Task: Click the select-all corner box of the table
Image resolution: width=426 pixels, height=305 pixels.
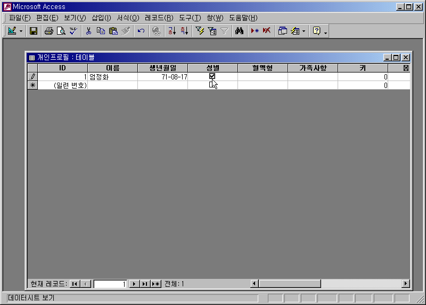Action: point(32,68)
